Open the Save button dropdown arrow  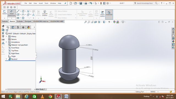point(83,3)
